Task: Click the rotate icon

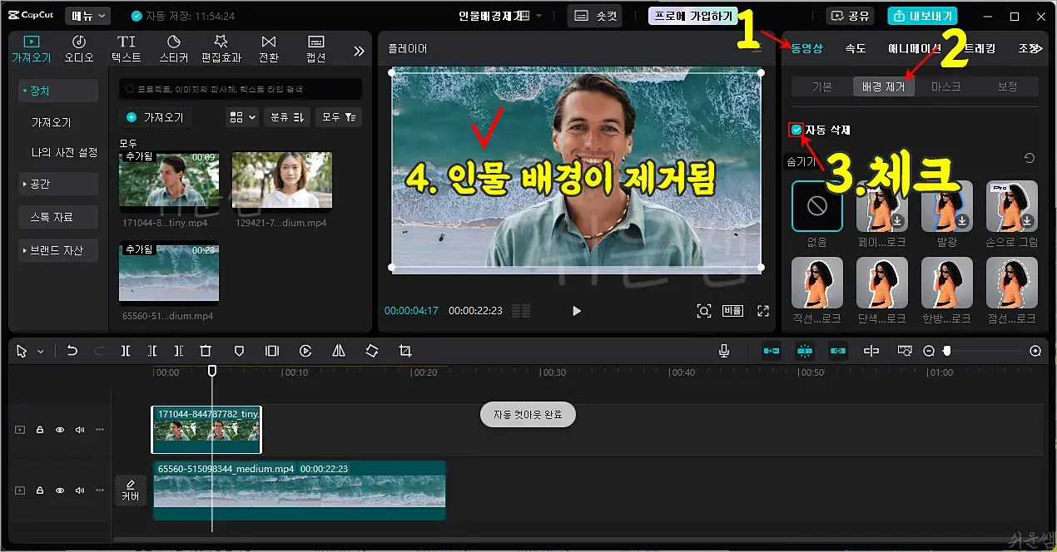Action: (x=372, y=352)
